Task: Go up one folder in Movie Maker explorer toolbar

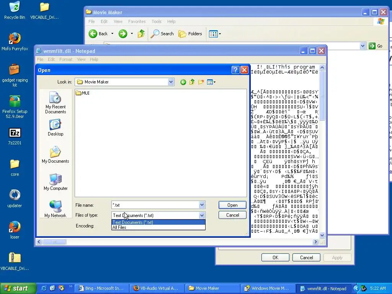Action: pyautogui.click(x=141, y=34)
